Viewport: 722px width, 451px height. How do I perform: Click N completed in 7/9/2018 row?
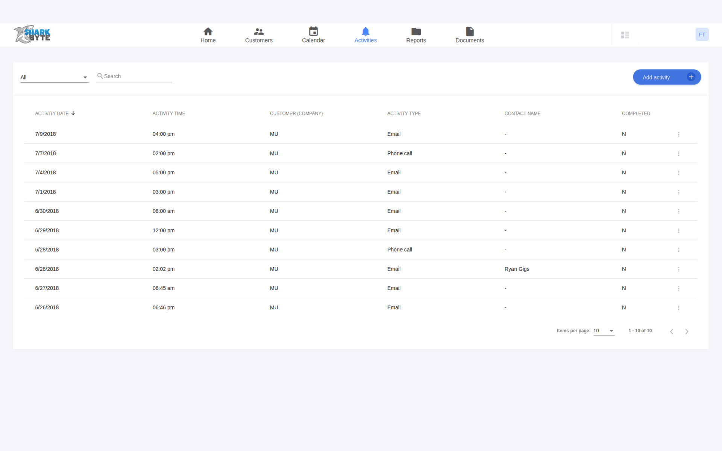pos(624,134)
